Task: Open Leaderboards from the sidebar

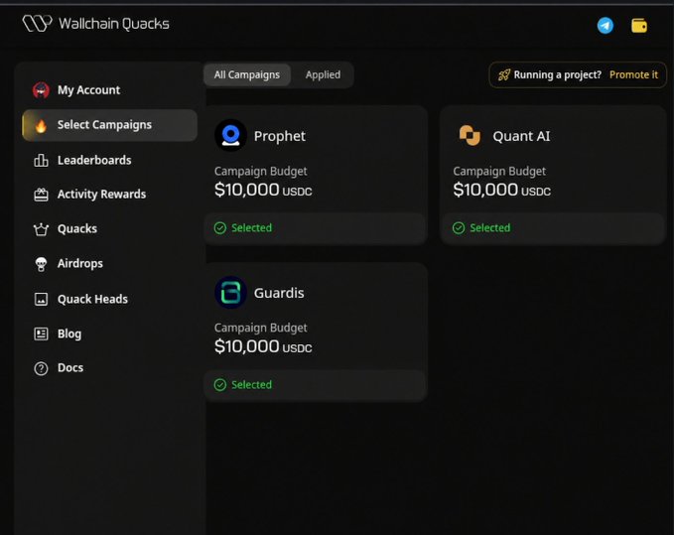Action: [x=109, y=160]
